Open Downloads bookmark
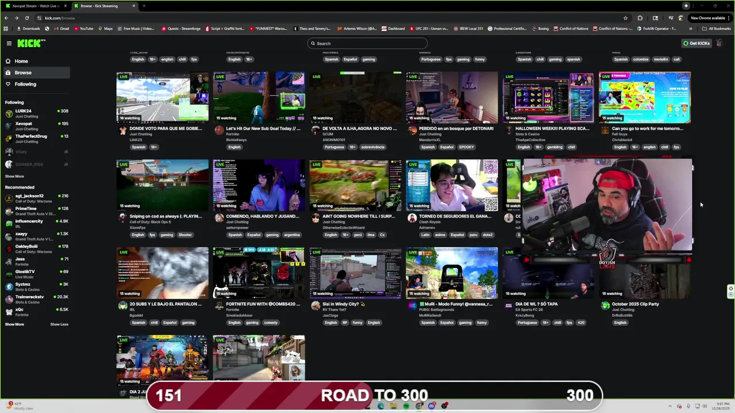The width and height of the screenshot is (735, 413). click(29, 29)
